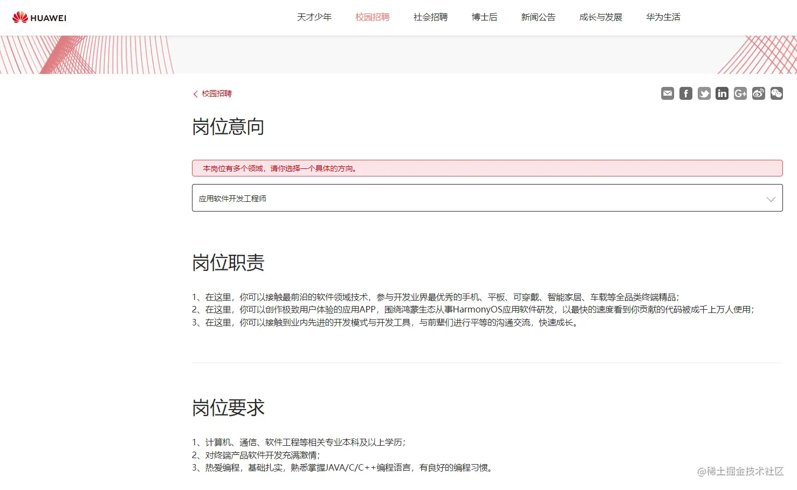Share on Google Plus icon
Screen dimensions: 797x490
pyautogui.click(x=740, y=93)
